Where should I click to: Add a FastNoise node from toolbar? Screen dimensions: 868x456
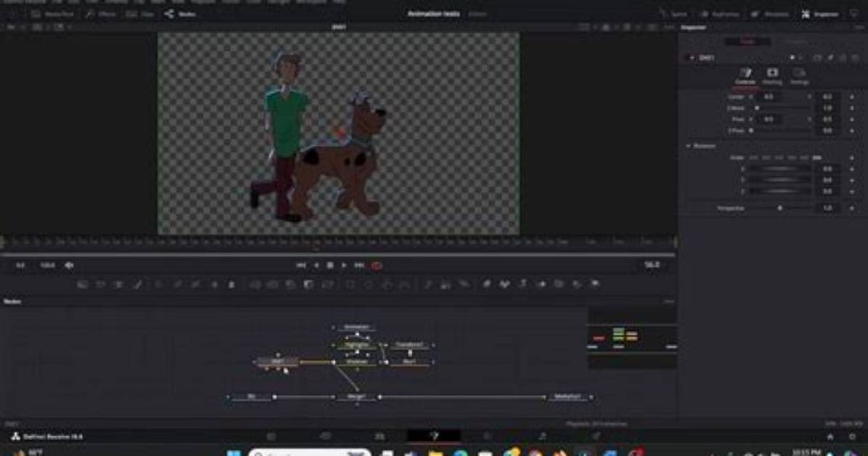(x=100, y=284)
